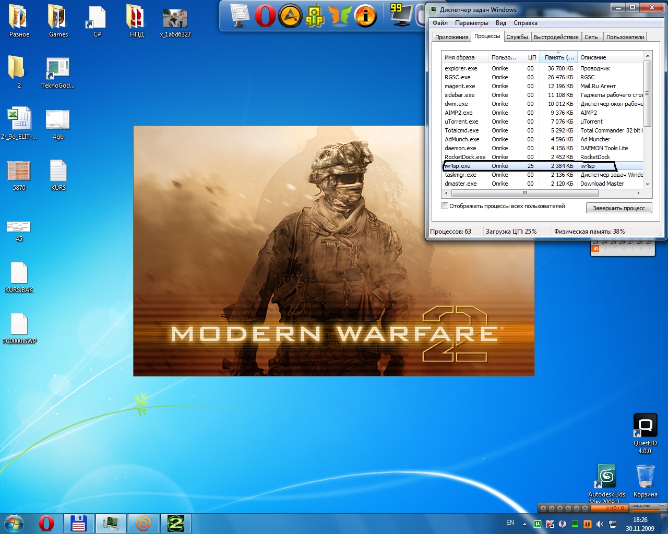Enable 'Отображать процессы всех пользователей' checkbox
Viewport: 668px width, 534px height.
click(x=445, y=206)
